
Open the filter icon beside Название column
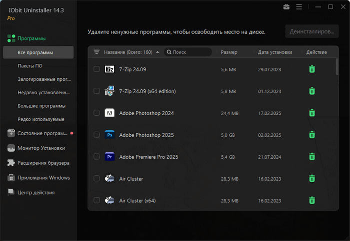click(x=96, y=52)
